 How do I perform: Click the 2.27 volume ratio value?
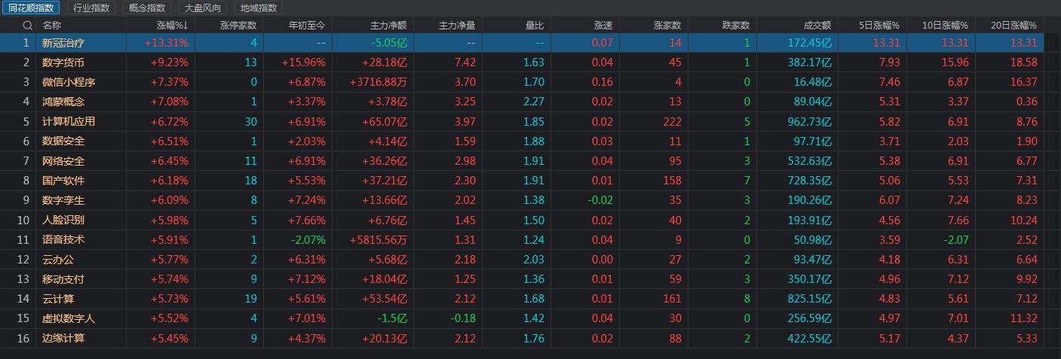(533, 102)
